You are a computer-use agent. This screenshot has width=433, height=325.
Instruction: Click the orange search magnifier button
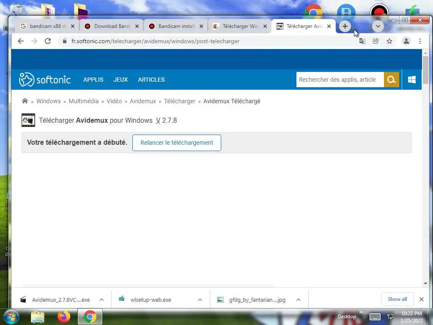coord(391,80)
